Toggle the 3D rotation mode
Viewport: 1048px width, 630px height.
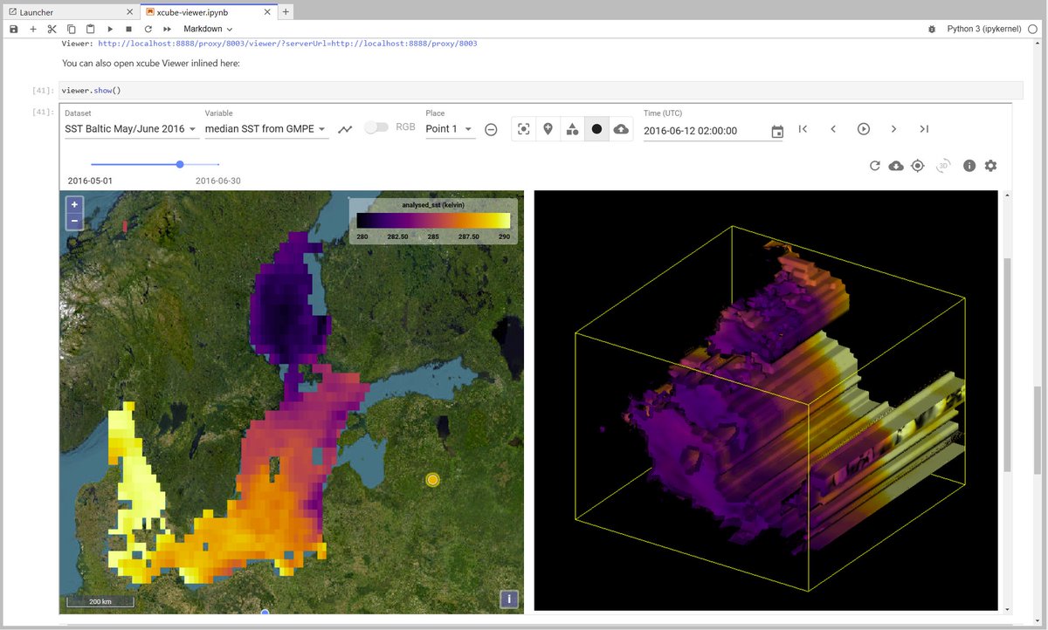click(x=943, y=165)
